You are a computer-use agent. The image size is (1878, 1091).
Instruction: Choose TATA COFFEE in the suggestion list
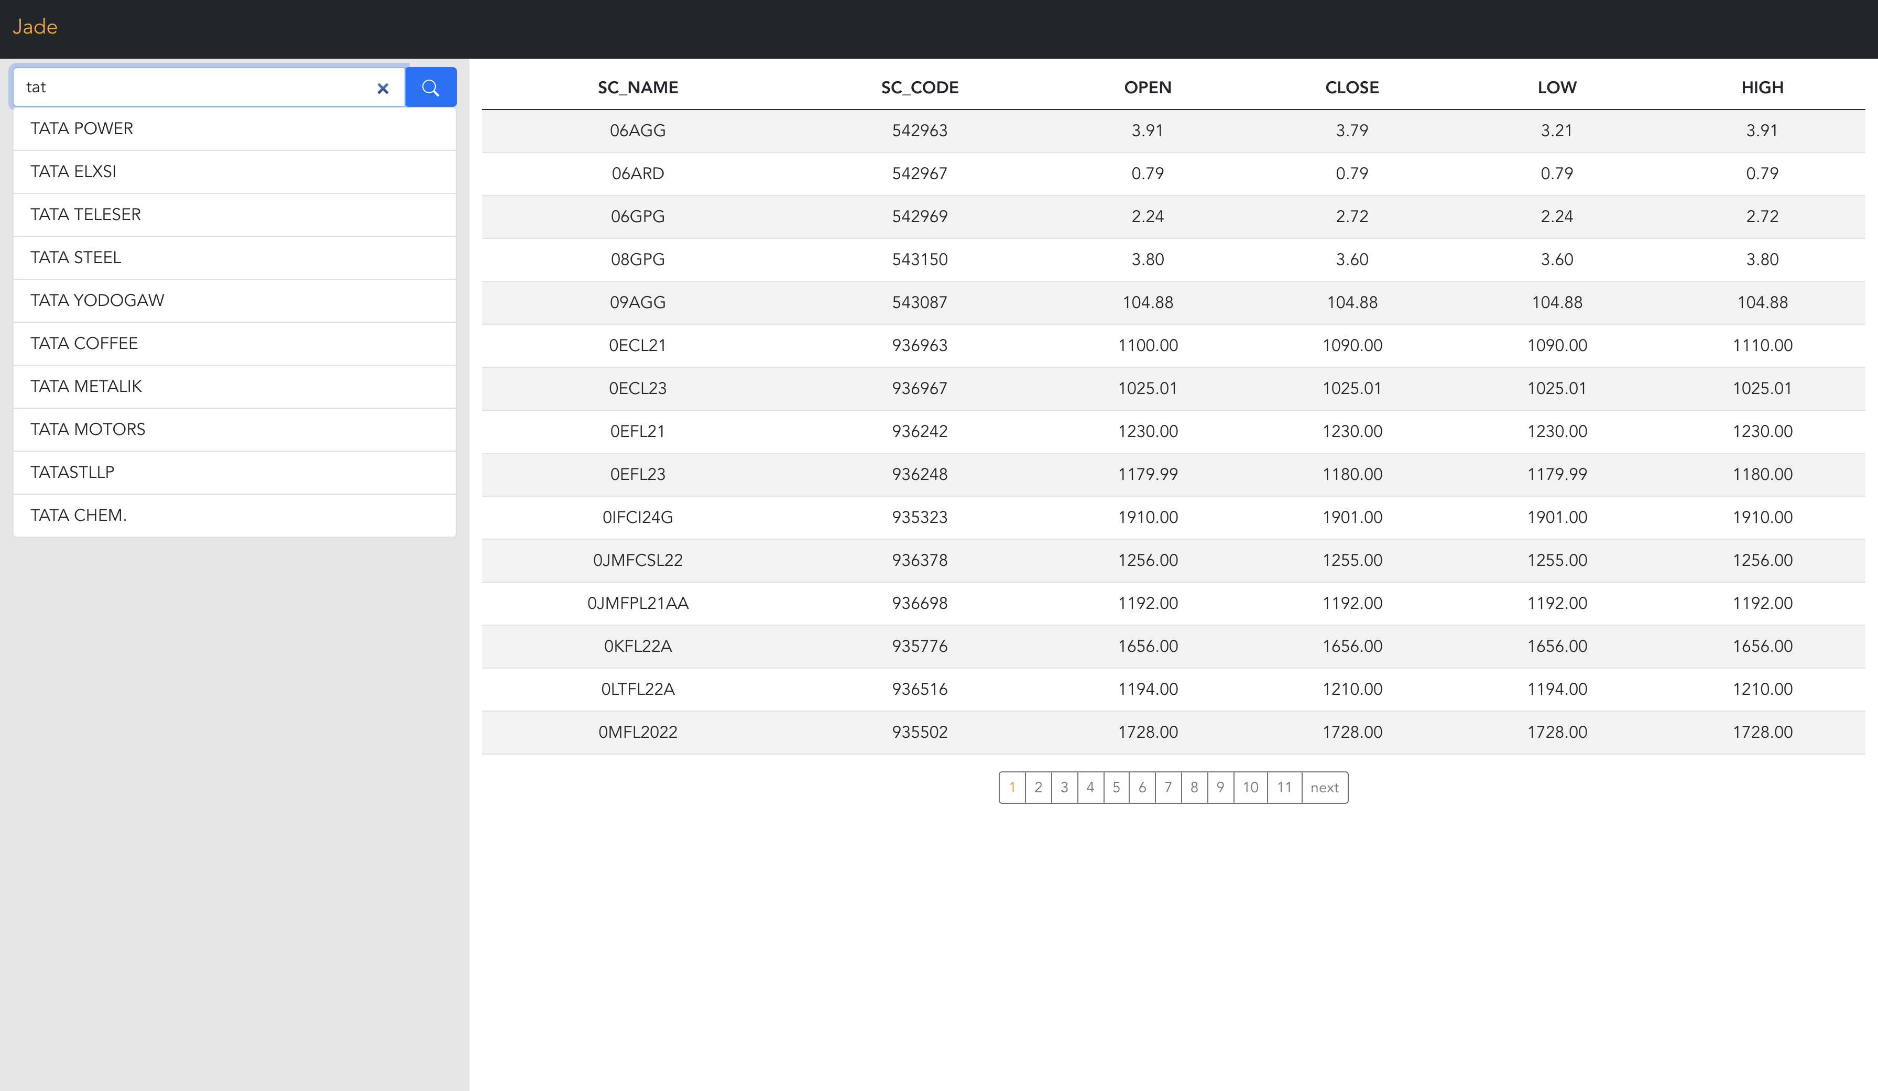84,344
